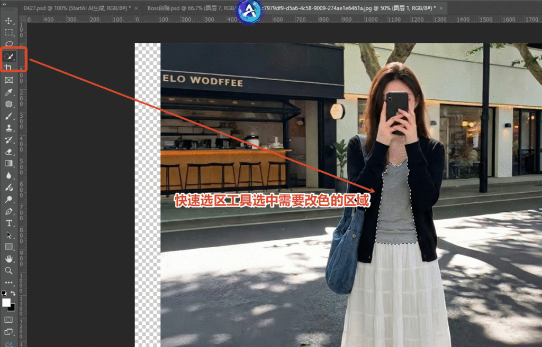Swap foreground and background colors
The width and height of the screenshot is (542, 347).
(x=13, y=294)
